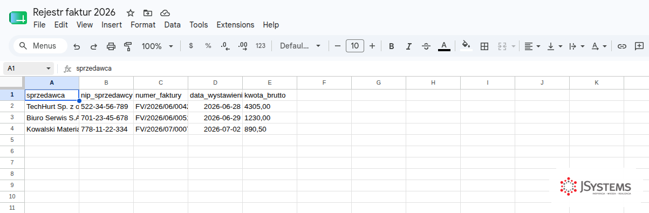The height and width of the screenshot is (213, 649).
Task: Open the vertical align dropdown
Action: 555,46
